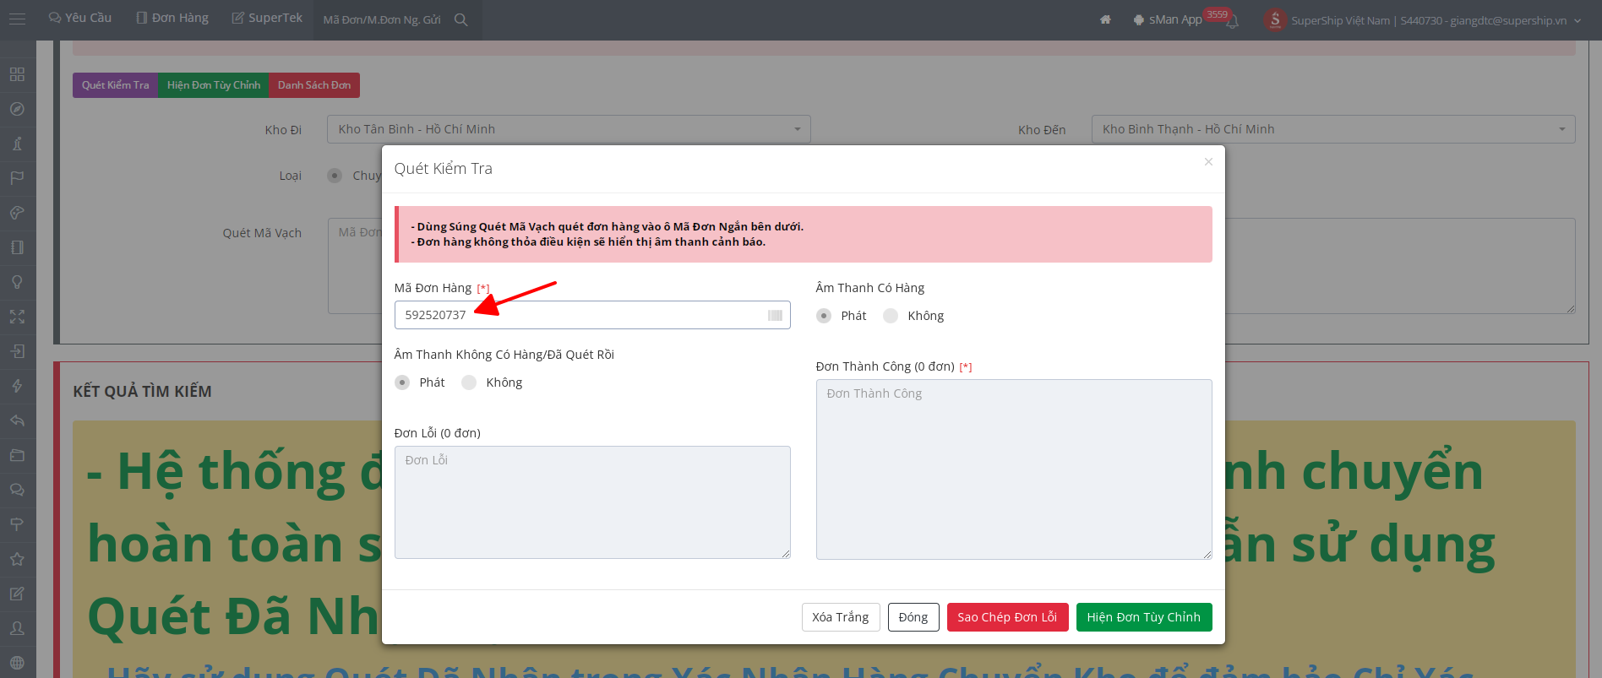The height and width of the screenshot is (678, 1602).
Task: Click Hiện Đơn Tùy Chỉnh button in dialog
Action: coord(1144,617)
